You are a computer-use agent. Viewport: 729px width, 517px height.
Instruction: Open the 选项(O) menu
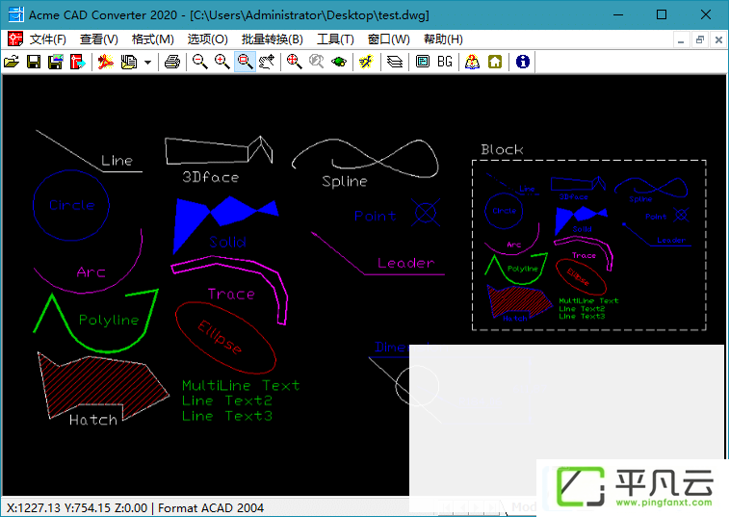click(x=207, y=39)
